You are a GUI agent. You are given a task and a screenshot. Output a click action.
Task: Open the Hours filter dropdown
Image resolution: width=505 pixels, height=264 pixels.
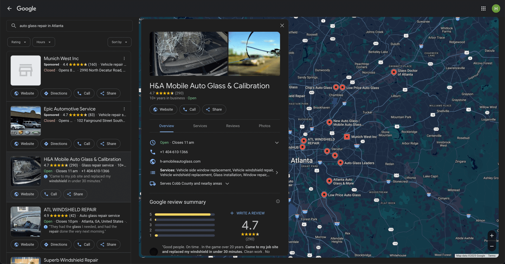click(x=44, y=42)
